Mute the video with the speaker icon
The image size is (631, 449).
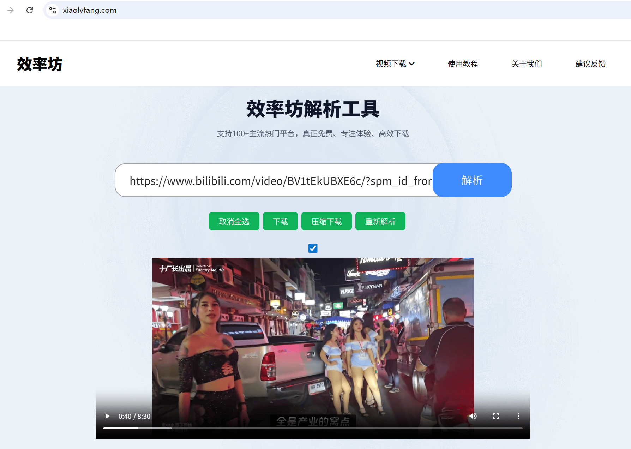click(x=473, y=416)
